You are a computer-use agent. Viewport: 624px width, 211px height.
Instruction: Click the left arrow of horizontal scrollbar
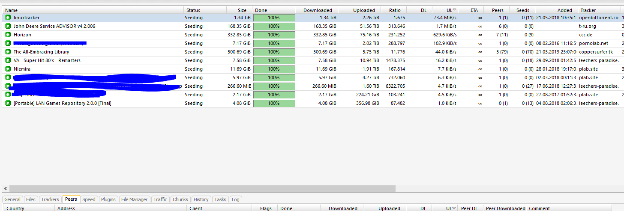coord(6,188)
